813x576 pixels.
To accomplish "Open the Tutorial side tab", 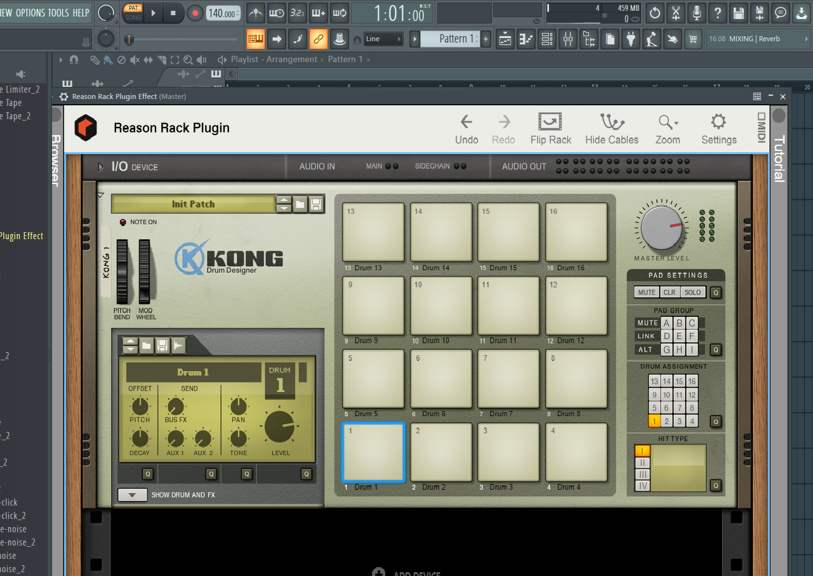I will [779, 159].
